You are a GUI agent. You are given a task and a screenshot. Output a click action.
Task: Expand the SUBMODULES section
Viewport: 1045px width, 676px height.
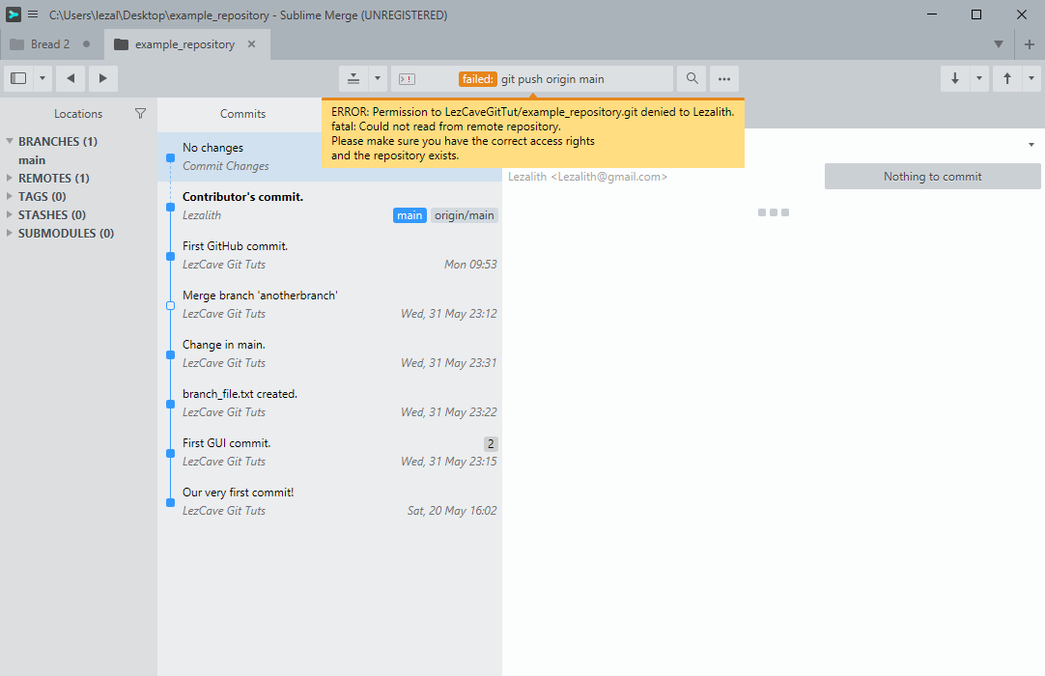click(x=10, y=233)
